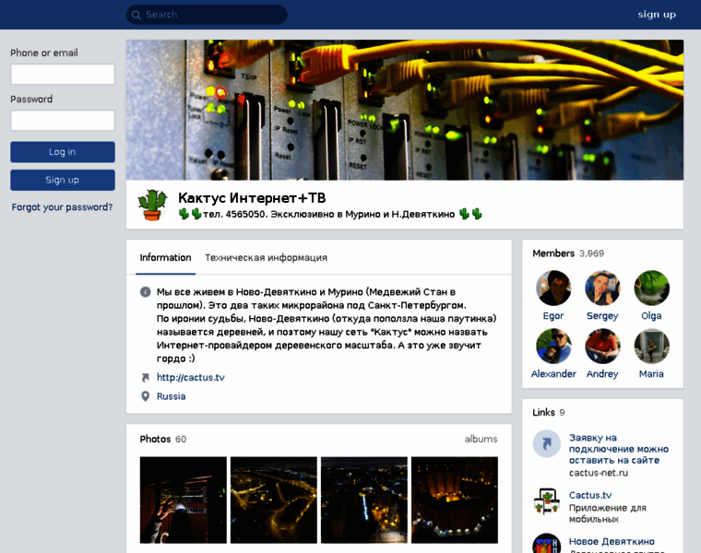Viewport: 701px width, 553px height.
Task: Open Sergey's member avatar
Action: (x=602, y=288)
